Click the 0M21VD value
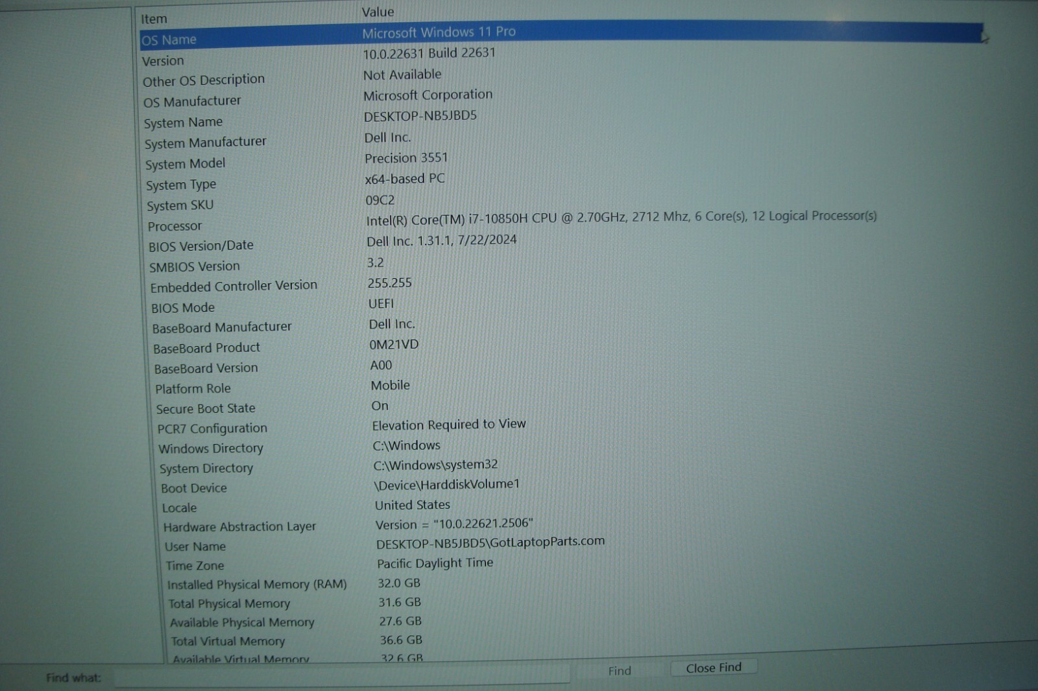The width and height of the screenshot is (1038, 691). pos(394,344)
